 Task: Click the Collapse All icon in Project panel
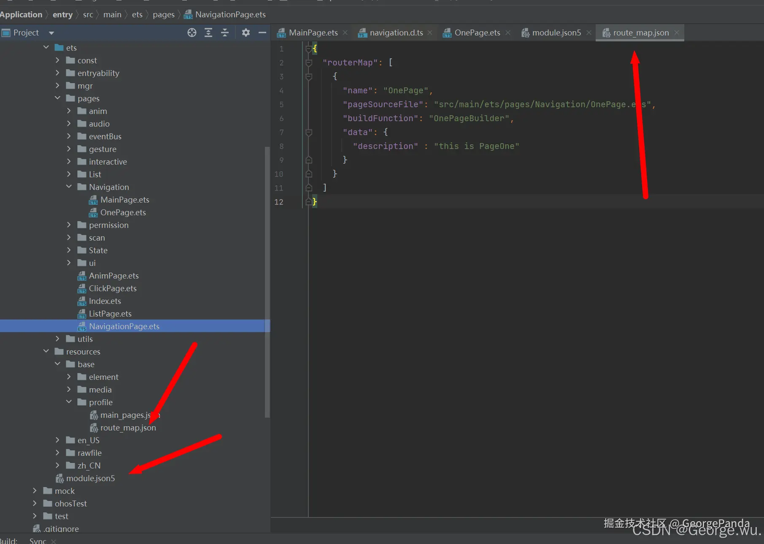pyautogui.click(x=225, y=32)
